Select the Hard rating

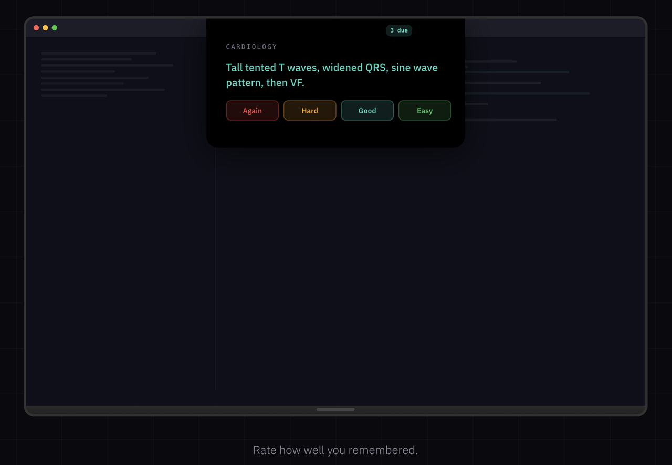pos(310,110)
